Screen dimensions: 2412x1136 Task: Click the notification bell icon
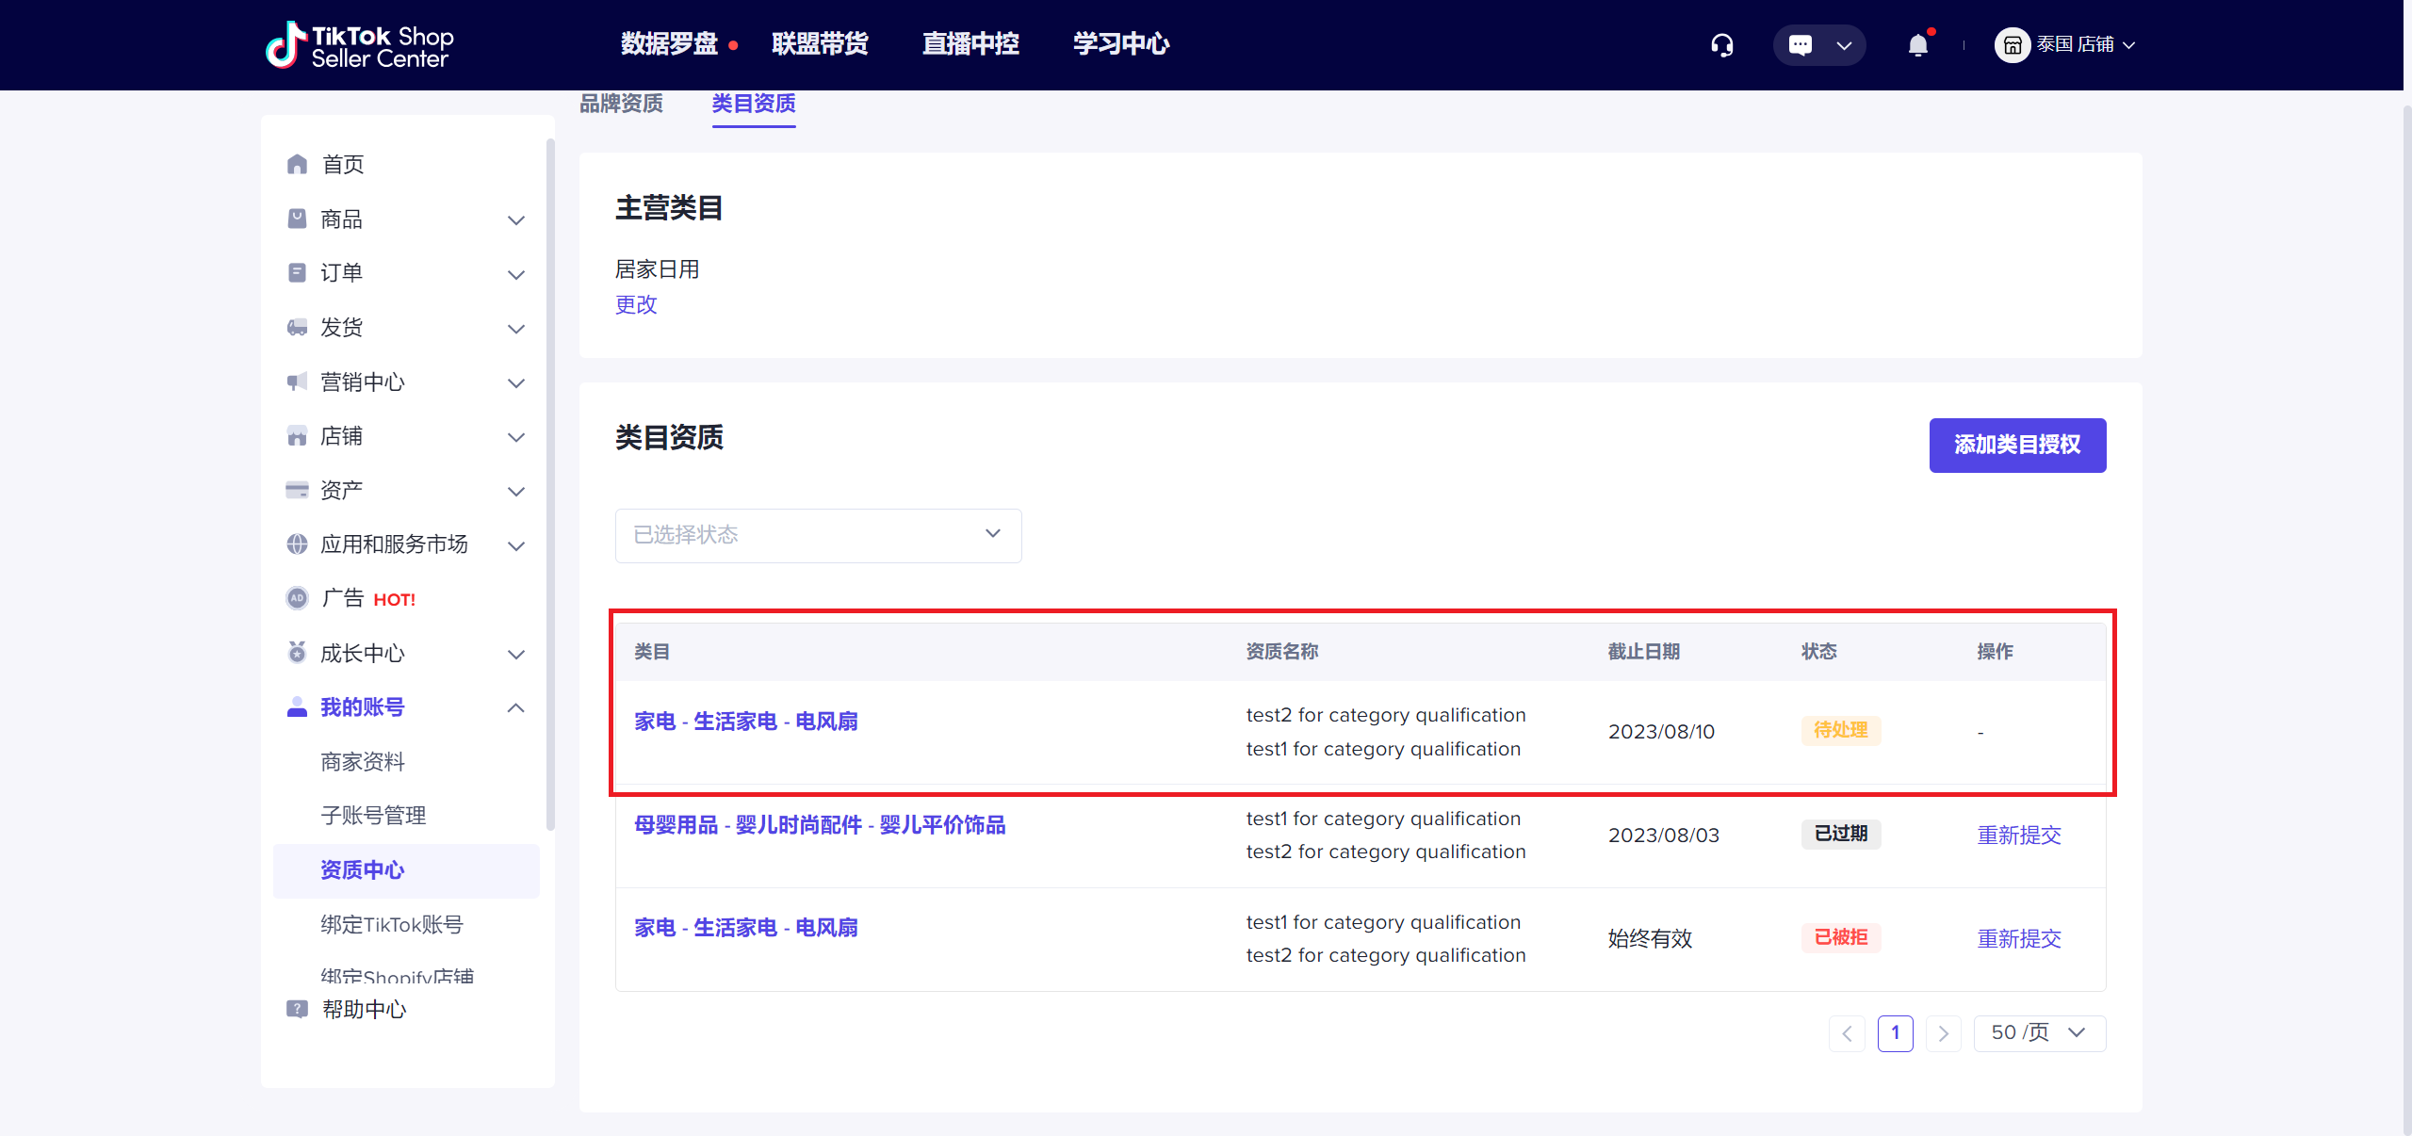[1917, 44]
